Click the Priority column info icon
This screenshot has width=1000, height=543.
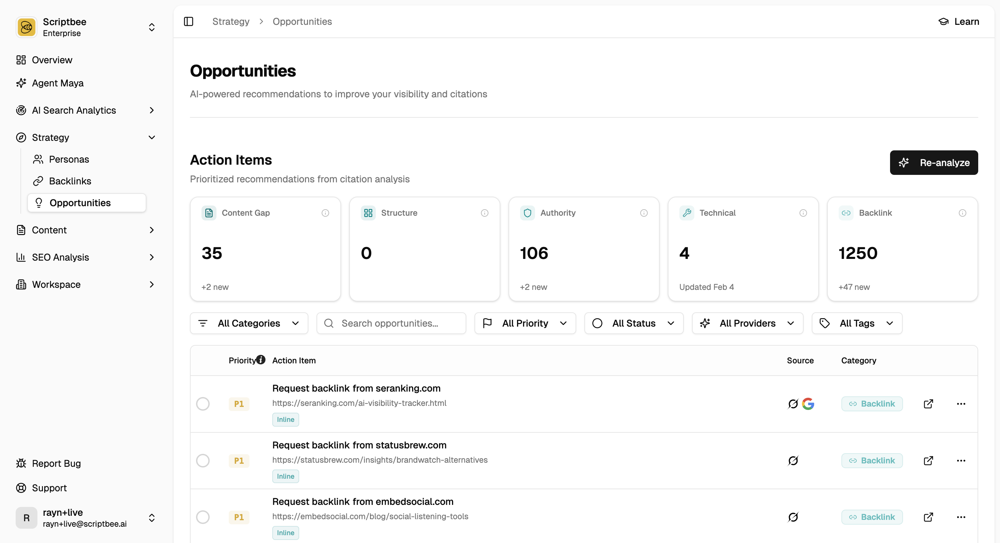coord(261,359)
